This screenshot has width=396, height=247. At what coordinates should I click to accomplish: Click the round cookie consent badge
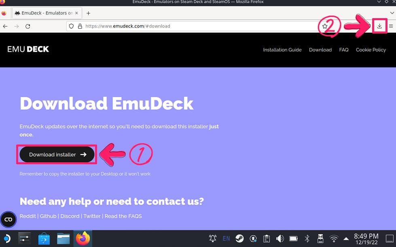8,220
